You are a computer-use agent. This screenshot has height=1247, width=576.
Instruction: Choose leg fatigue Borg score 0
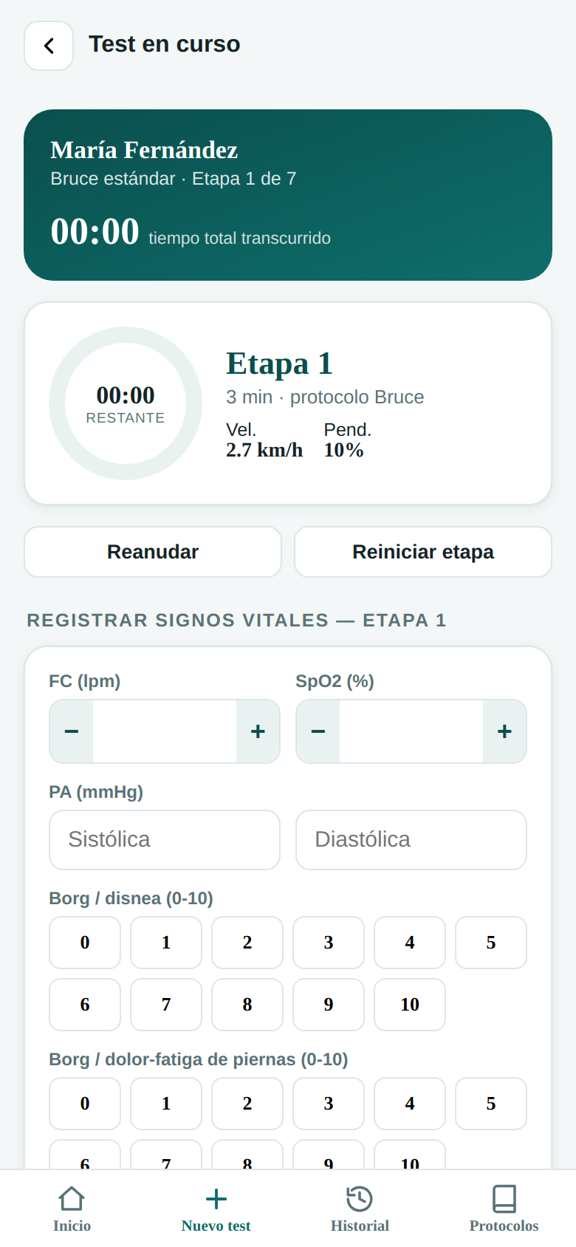(x=85, y=1104)
